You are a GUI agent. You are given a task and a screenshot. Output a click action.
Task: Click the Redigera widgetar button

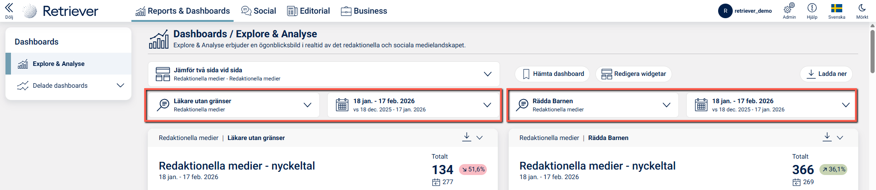[633, 74]
